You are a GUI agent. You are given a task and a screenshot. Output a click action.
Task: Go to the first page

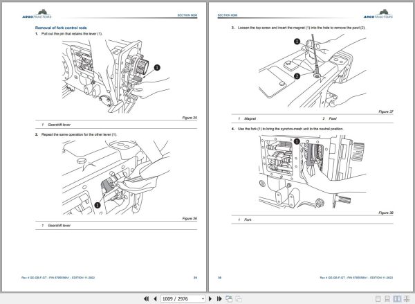tap(146, 298)
